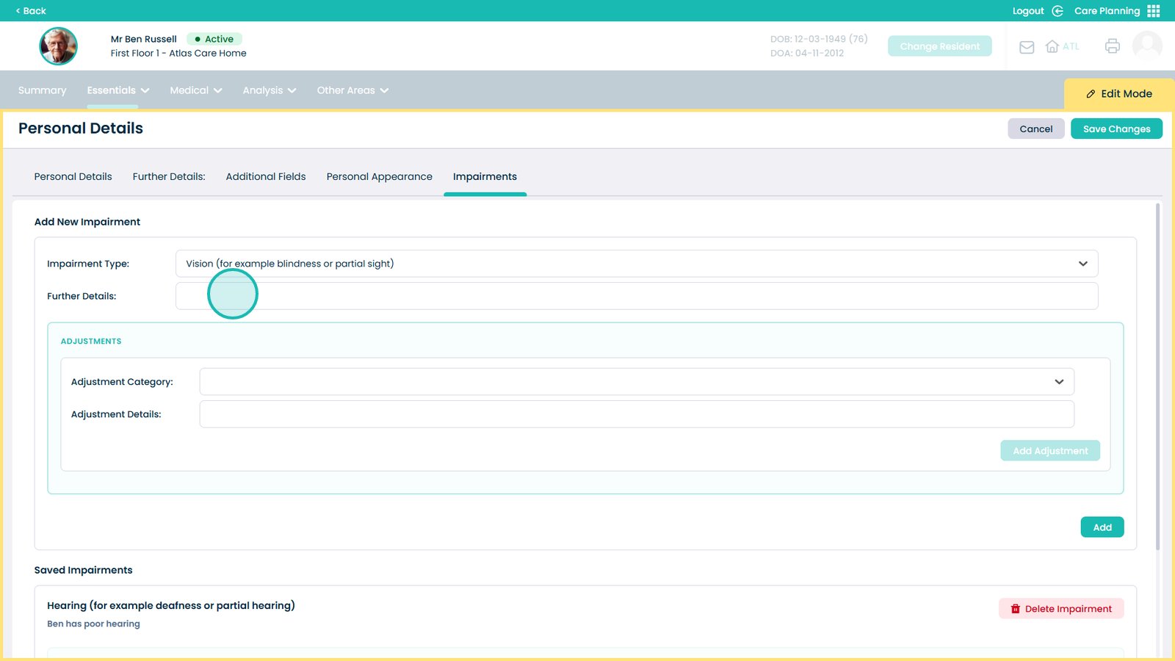Click into the Further Details field
Screen dimensions: 1175x661
(x=636, y=296)
